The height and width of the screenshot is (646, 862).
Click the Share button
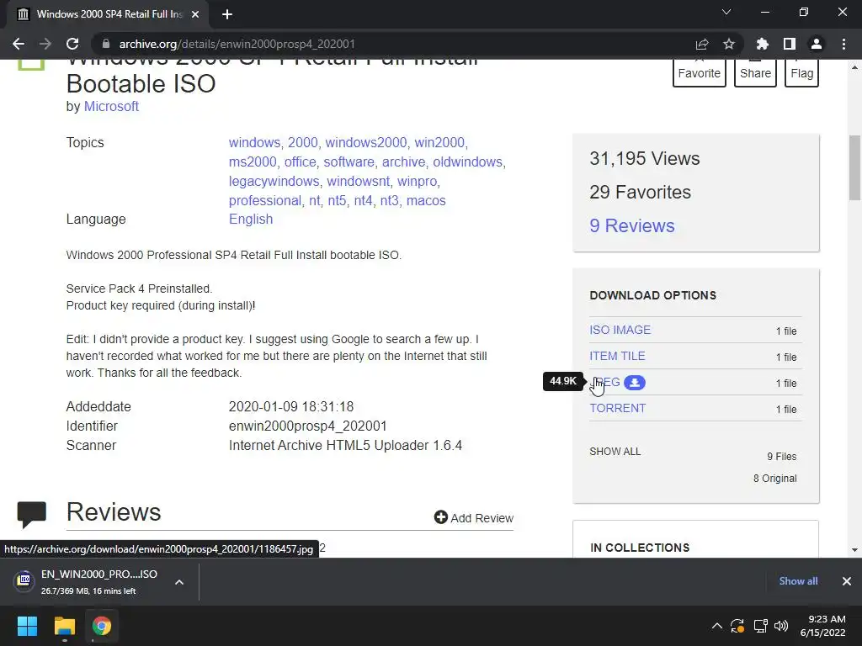point(755,73)
